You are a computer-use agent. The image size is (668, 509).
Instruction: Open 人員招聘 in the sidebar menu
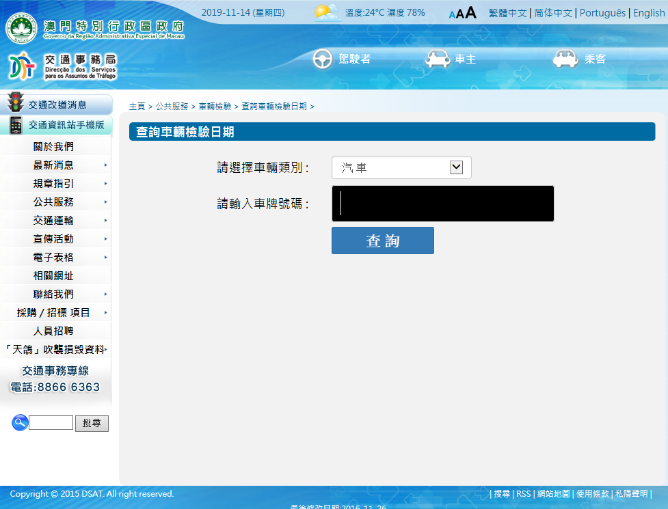point(53,331)
